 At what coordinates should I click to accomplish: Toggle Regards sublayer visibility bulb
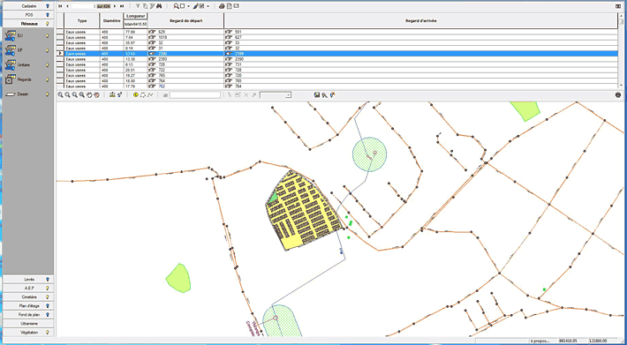point(47,79)
